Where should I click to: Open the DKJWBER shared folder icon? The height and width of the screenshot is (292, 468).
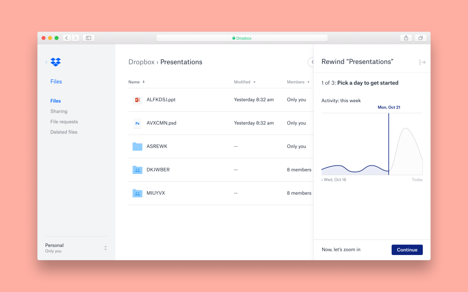(137, 170)
